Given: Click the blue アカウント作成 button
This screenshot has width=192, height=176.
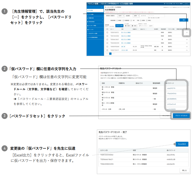Looking at the screenshot, I should tap(119, 26).
